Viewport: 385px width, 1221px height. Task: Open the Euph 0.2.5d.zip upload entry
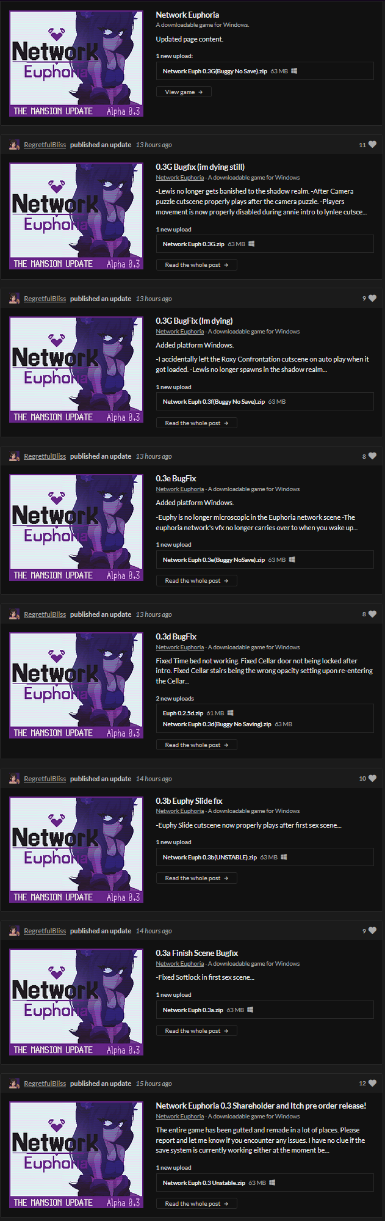(183, 713)
